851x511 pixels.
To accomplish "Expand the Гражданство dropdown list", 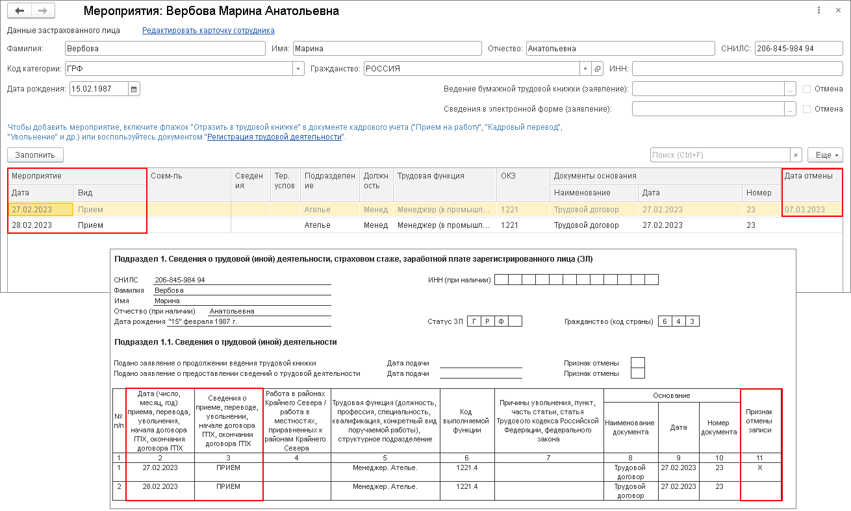I will coord(585,68).
